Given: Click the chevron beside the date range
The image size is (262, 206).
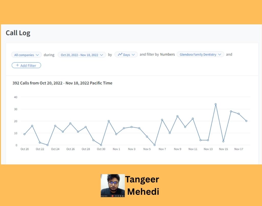Looking at the screenshot, I should coord(101,55).
